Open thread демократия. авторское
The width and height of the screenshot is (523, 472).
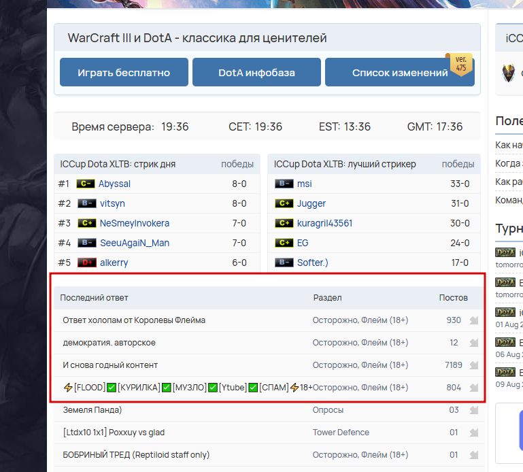pos(109,343)
